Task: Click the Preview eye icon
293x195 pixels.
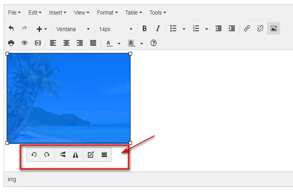Action: (24, 43)
